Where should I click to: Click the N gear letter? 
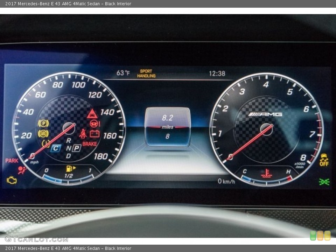coord(68,148)
